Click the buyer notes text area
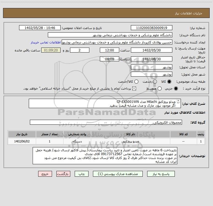 click(105, 156)
